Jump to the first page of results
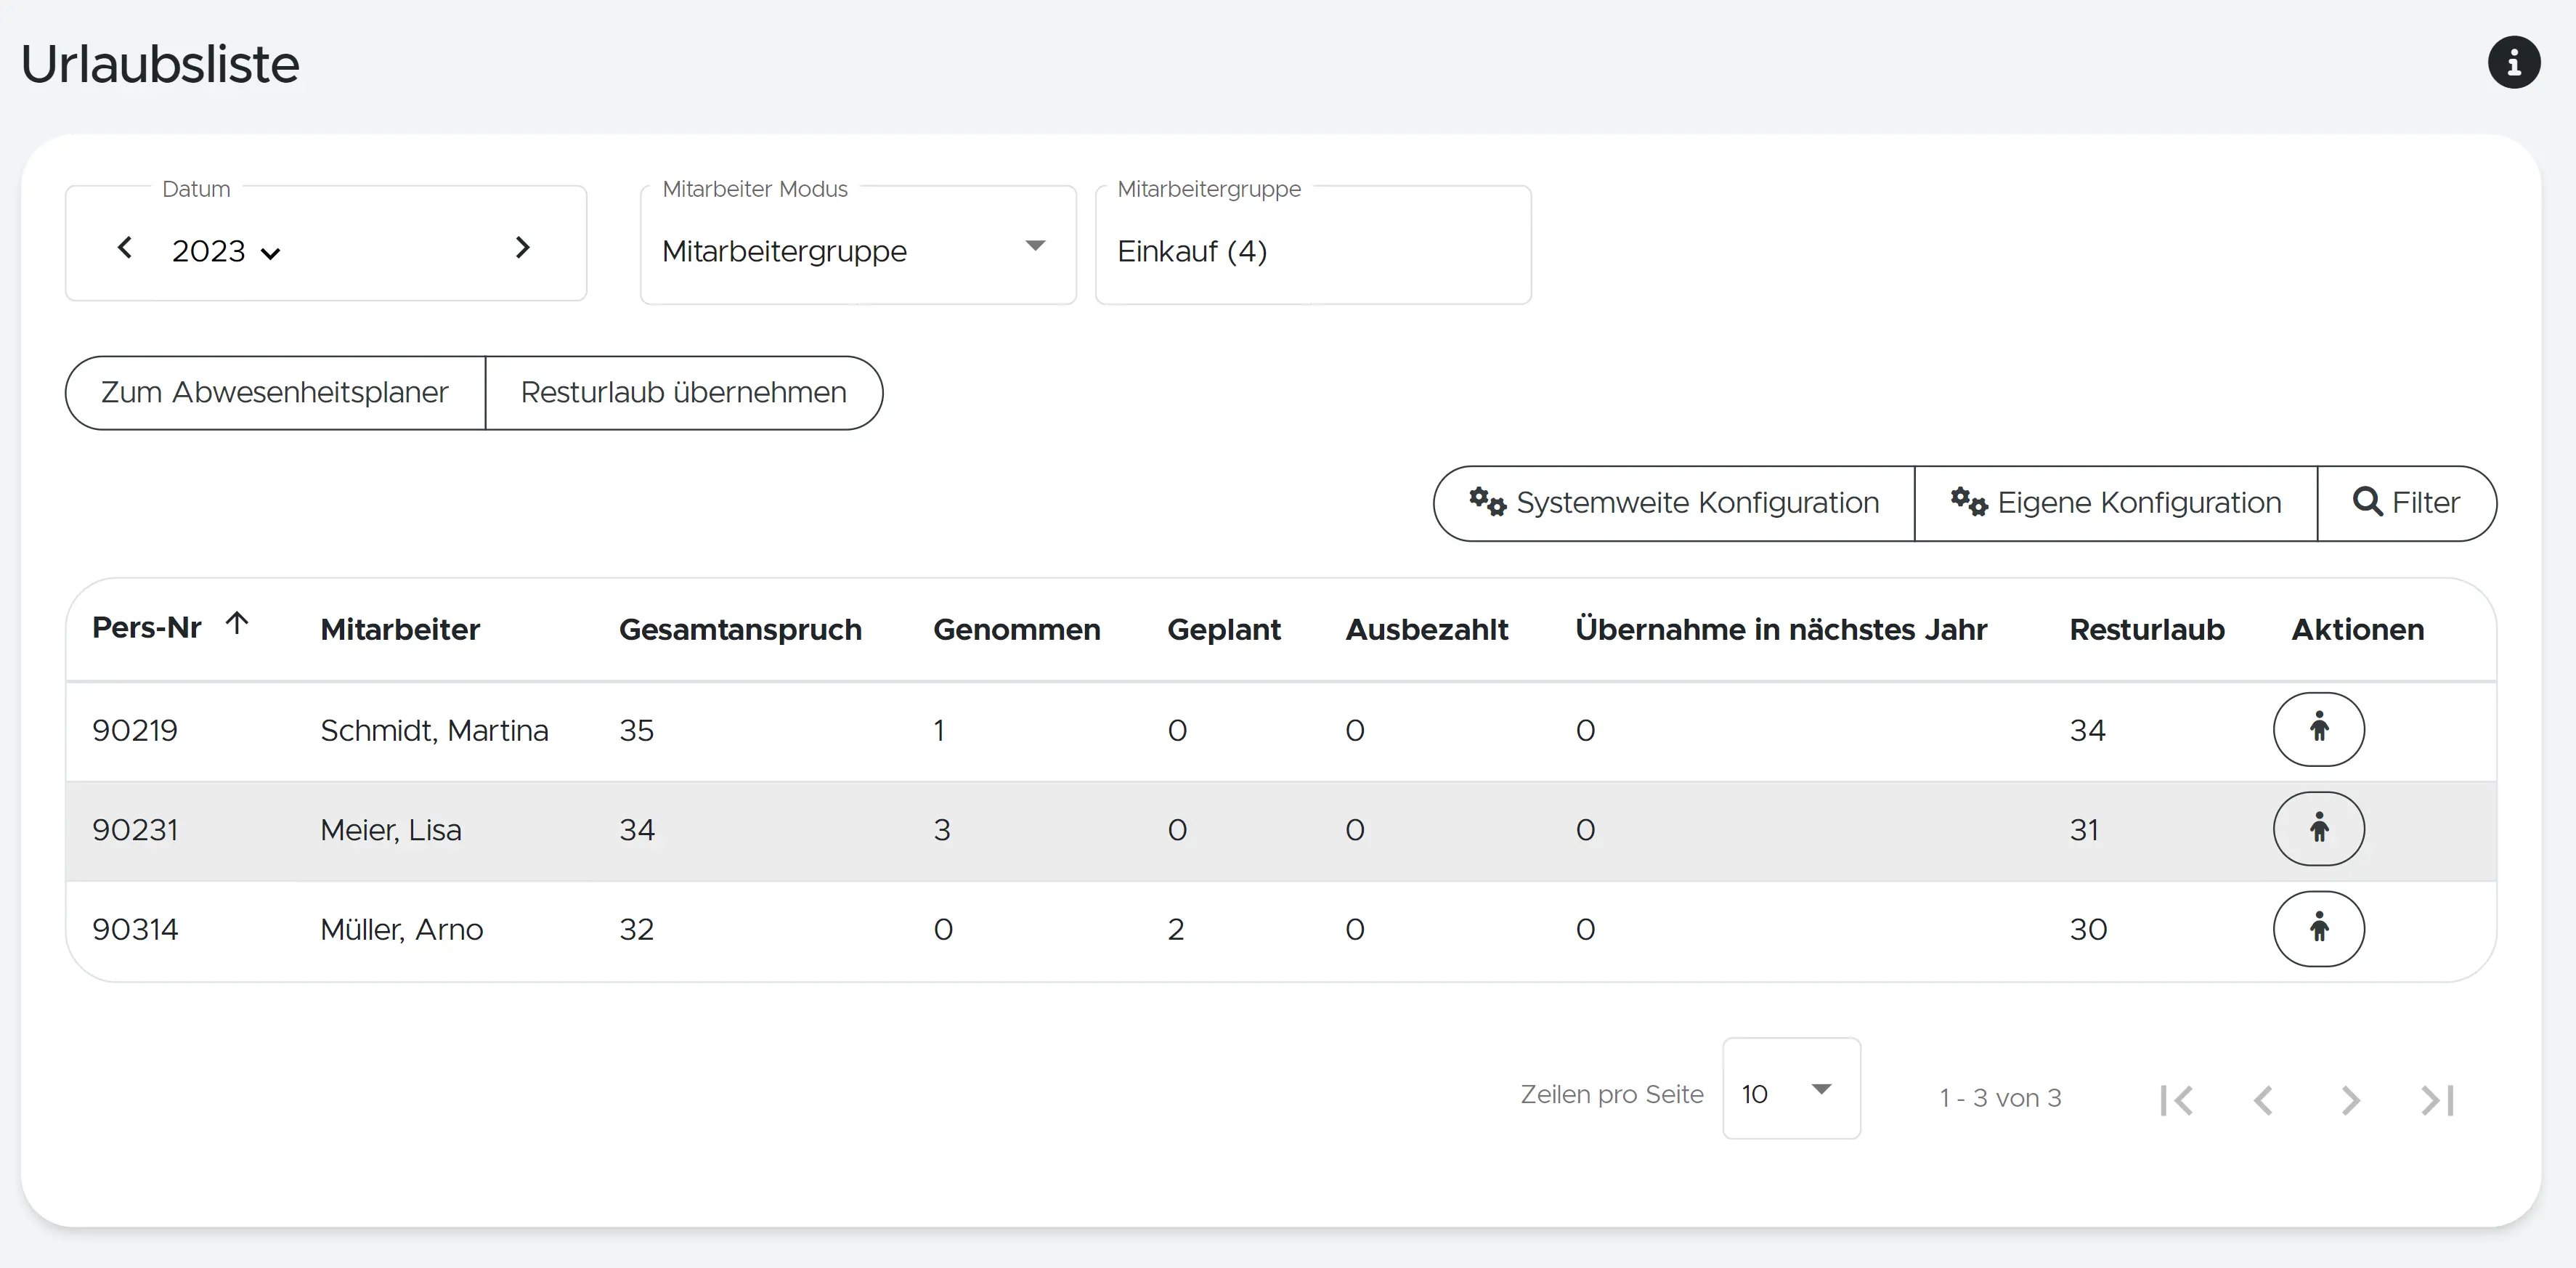This screenshot has height=1268, width=2576. pyautogui.click(x=2176, y=1100)
